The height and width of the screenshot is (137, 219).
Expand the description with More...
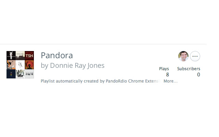[x=170, y=81]
